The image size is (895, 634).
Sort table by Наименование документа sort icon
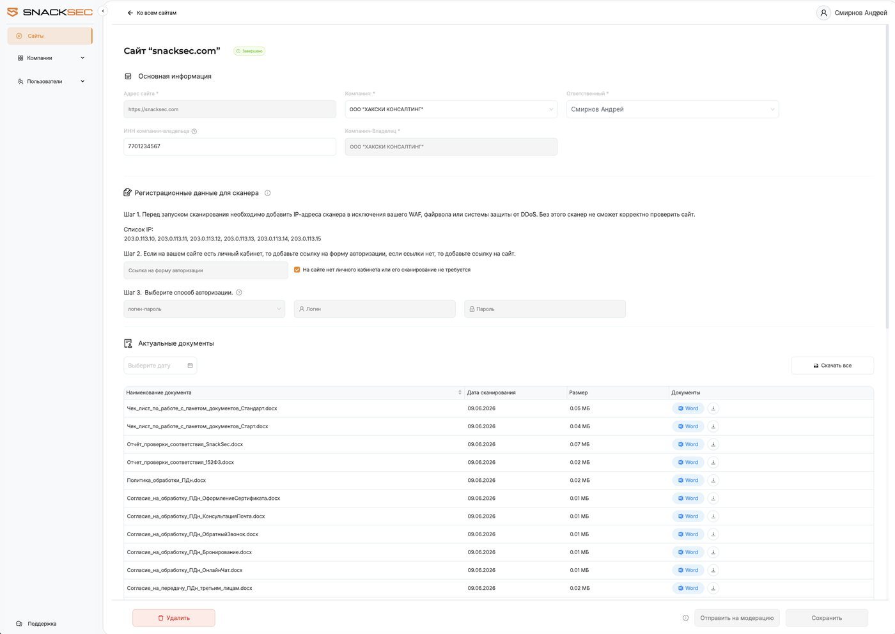tap(460, 392)
